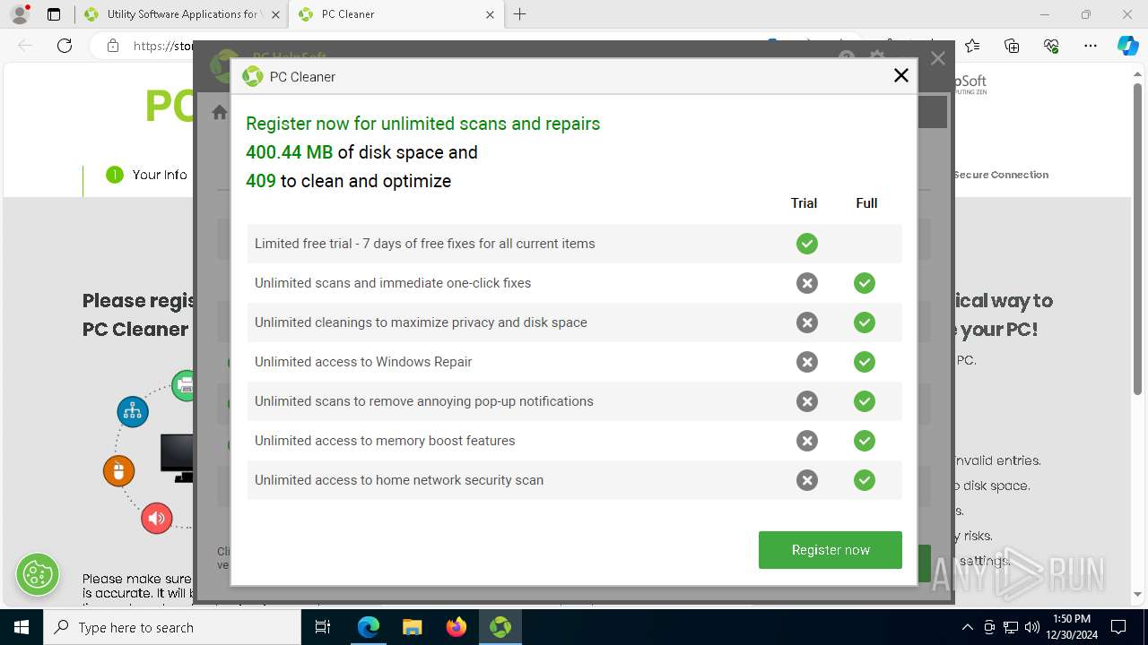Show hidden system tray icons

pos(967,627)
